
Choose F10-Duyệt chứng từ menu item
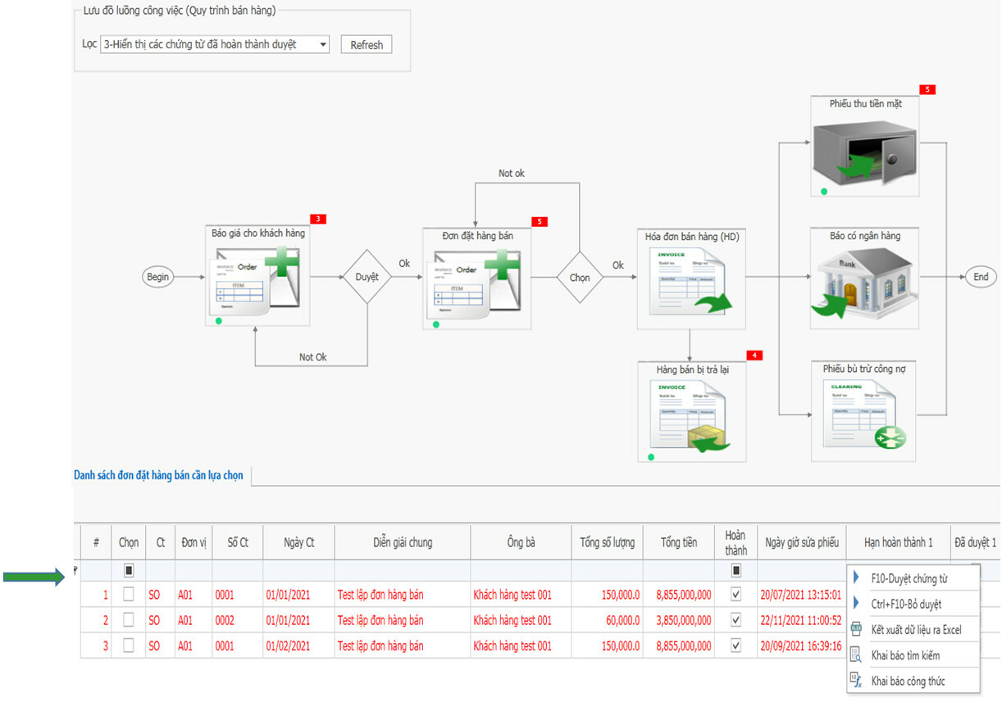click(x=909, y=579)
